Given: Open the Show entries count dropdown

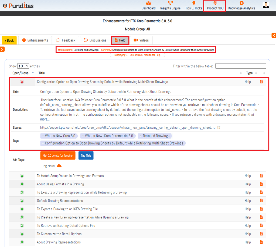Looking at the screenshot, I should click(x=23, y=66).
